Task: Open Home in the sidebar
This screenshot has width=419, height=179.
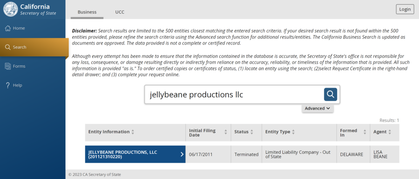Action: click(x=33, y=28)
